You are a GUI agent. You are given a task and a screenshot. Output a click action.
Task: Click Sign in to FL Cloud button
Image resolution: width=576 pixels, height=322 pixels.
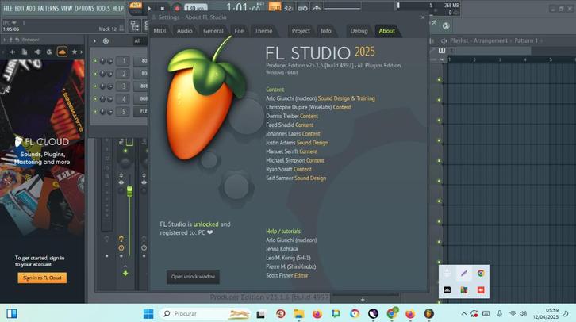pos(42,278)
